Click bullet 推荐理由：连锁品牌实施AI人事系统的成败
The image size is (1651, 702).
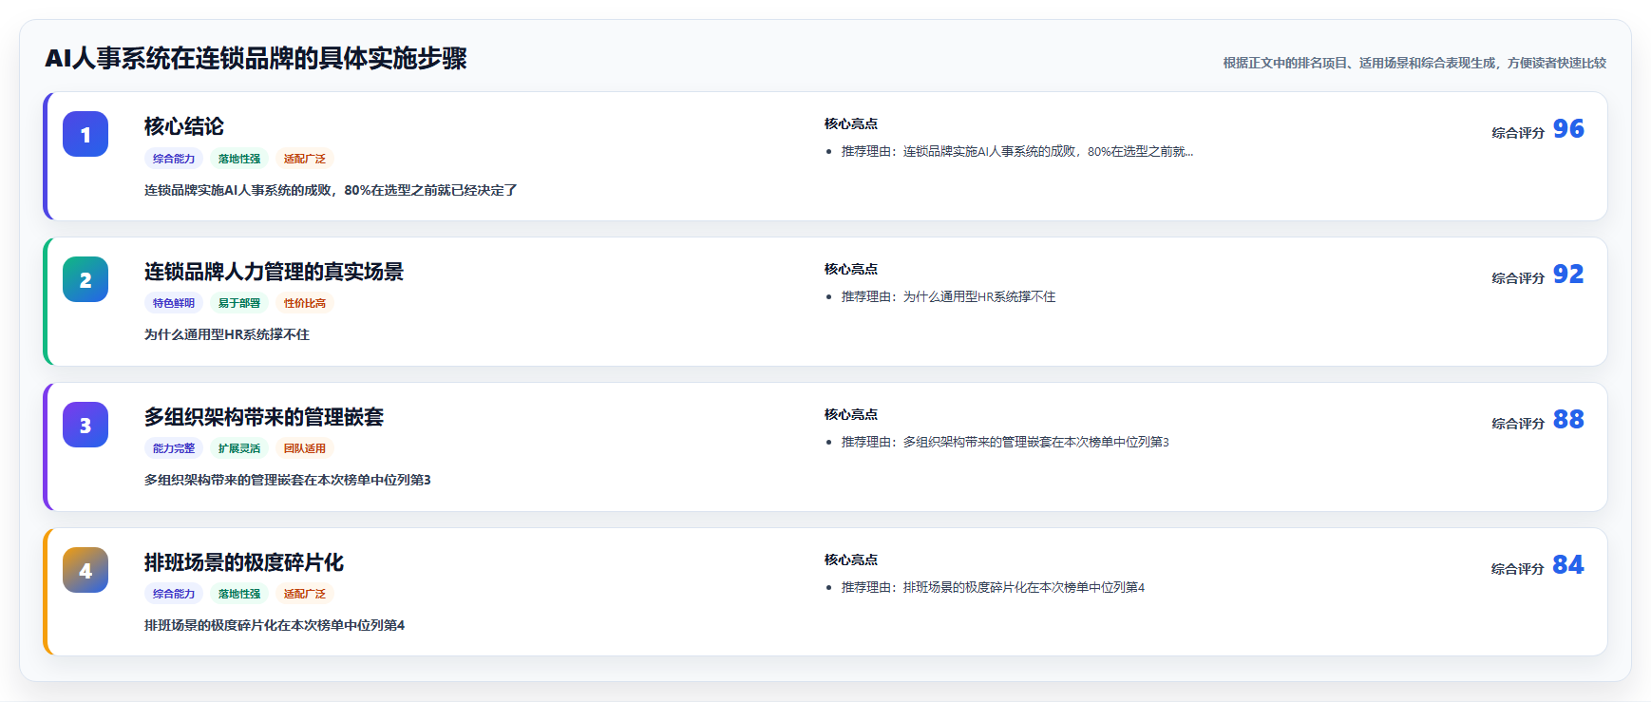click(1017, 151)
